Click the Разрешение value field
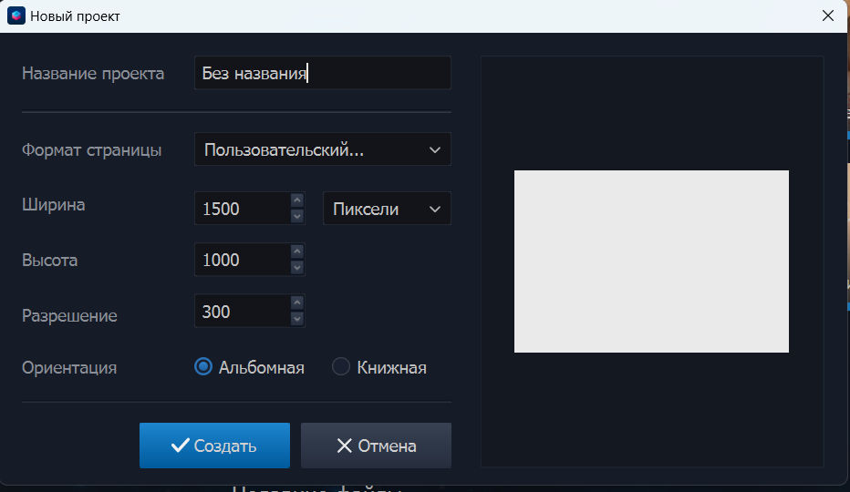850x492 pixels. coord(243,311)
